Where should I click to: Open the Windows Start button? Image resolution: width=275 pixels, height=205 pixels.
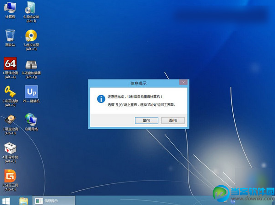point(6,201)
